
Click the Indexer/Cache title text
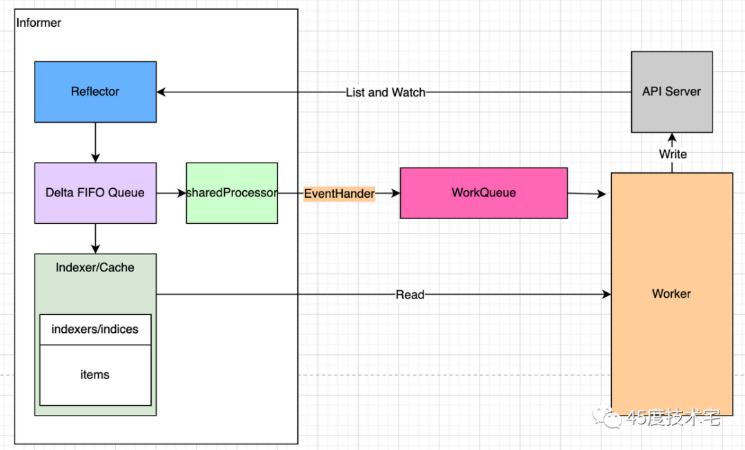pos(95,267)
